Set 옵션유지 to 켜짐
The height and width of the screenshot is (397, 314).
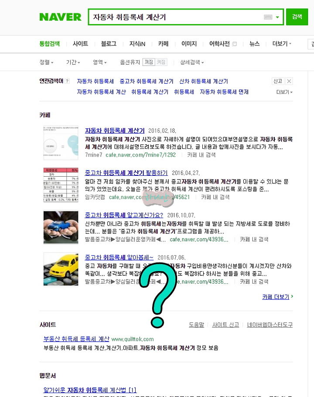[161, 62]
